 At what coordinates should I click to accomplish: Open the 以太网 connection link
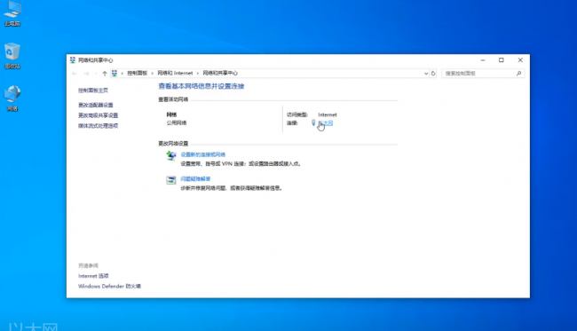[325, 122]
